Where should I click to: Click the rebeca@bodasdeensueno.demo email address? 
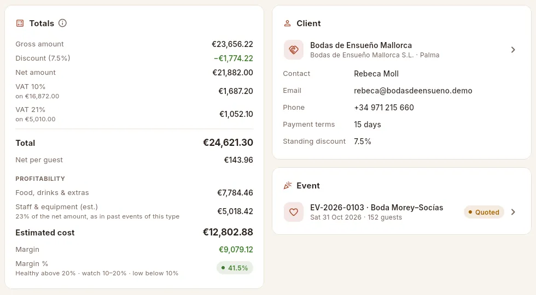click(413, 91)
